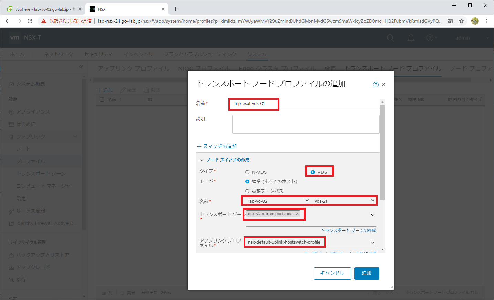Click the help icon in the dialog header
The height and width of the screenshot is (300, 494).
tap(376, 85)
